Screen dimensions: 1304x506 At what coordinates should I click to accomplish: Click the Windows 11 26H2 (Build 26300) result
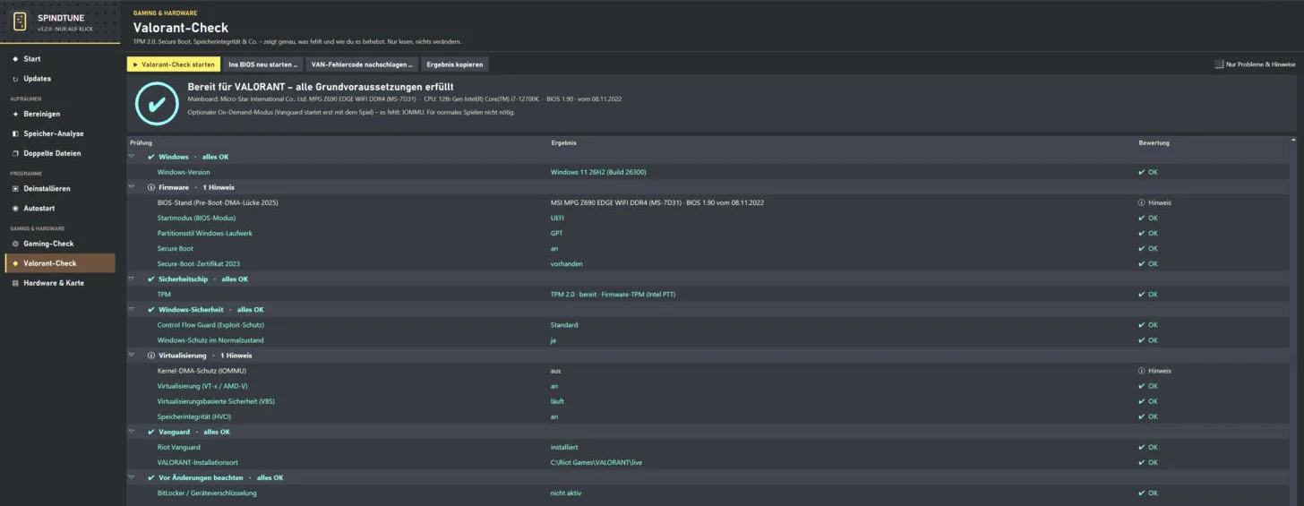coord(598,172)
